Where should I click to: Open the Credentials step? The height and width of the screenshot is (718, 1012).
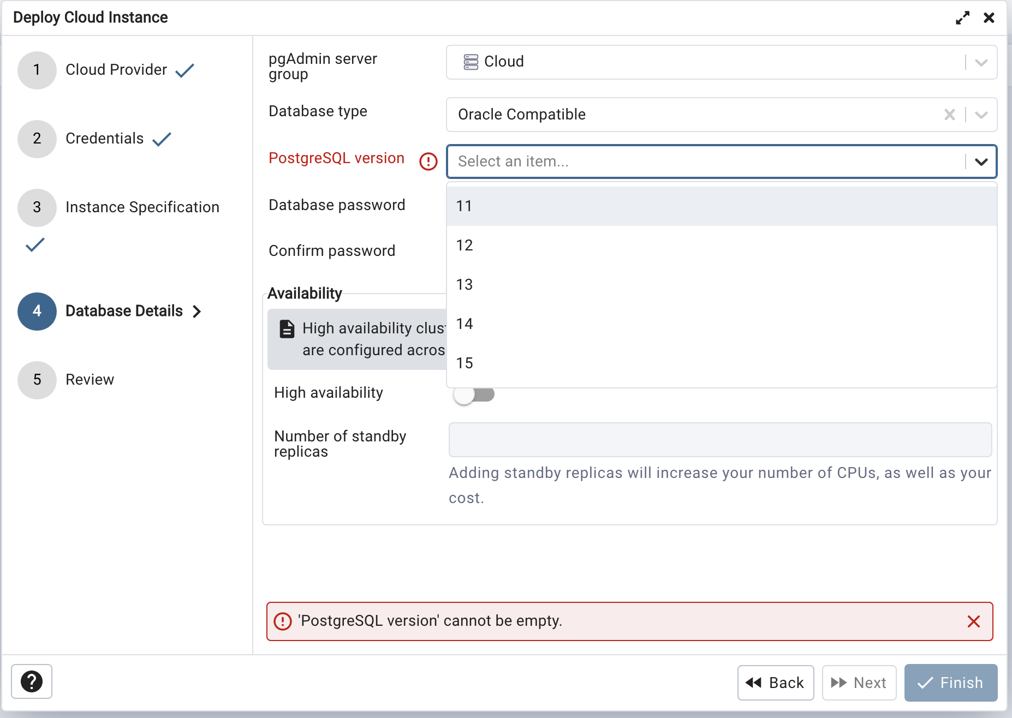[x=104, y=138]
